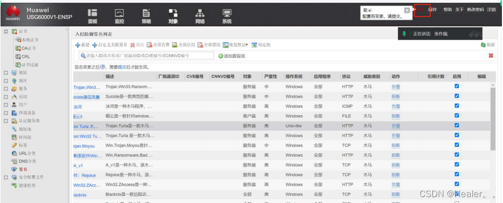Toggle 启用 checkbox for Blacknix row
503x203 pixels.
pos(457,194)
